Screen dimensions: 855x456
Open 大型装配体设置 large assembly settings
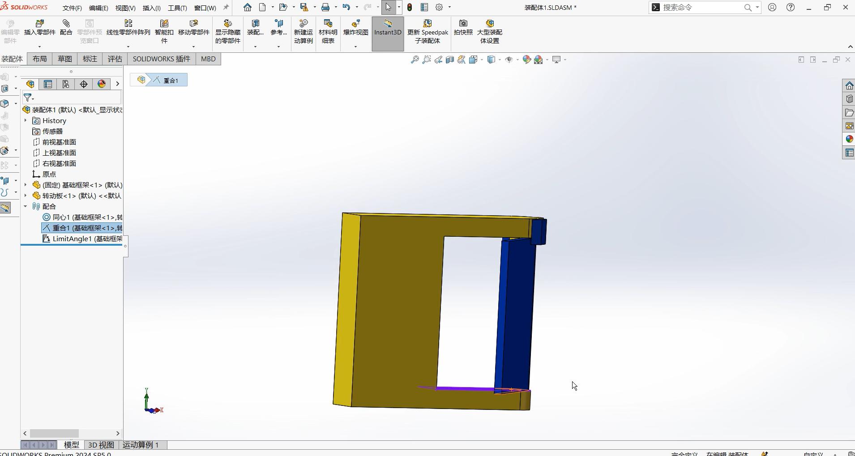(x=489, y=31)
